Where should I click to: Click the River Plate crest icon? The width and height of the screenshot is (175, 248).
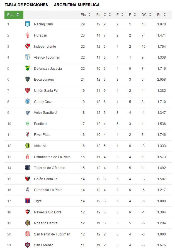(28, 134)
